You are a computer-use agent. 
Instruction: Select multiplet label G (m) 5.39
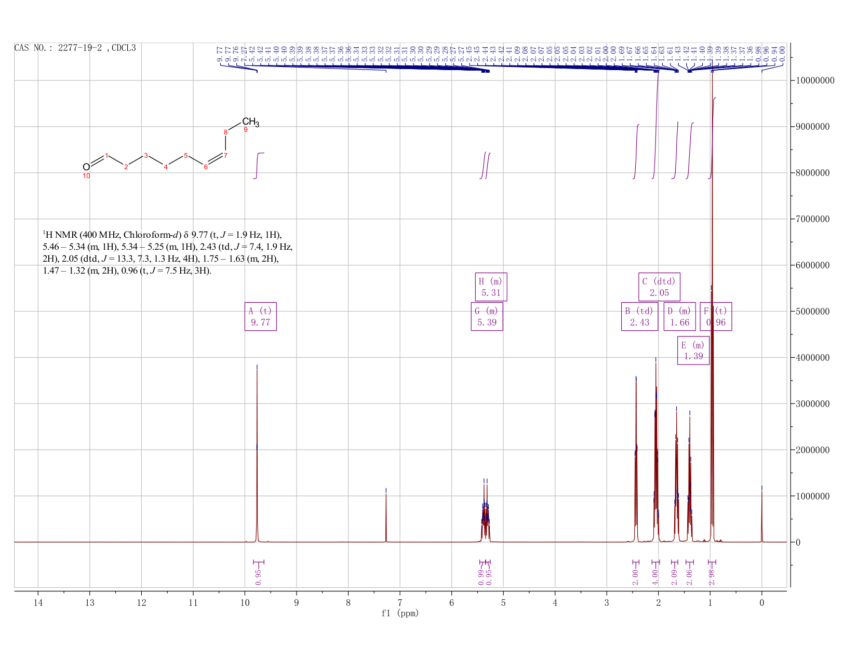pyautogui.click(x=487, y=316)
